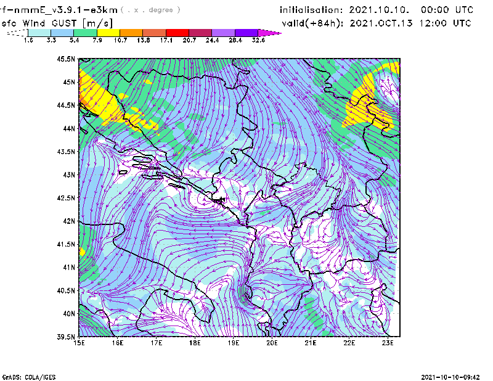Click legend value 10.7
The width and height of the screenshot is (493, 381).
coord(120,40)
